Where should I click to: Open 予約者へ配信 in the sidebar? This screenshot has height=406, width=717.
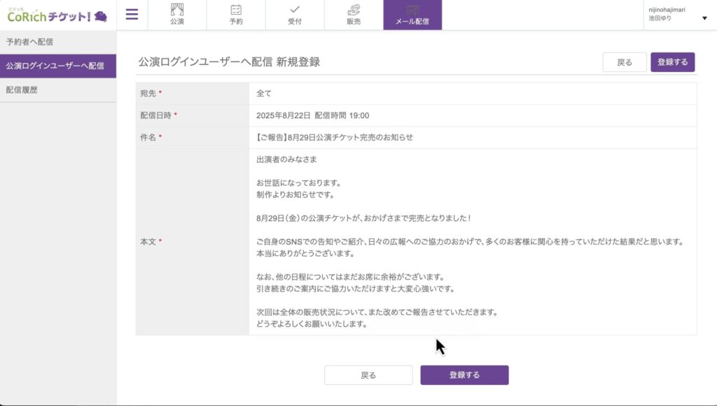pyautogui.click(x=29, y=42)
